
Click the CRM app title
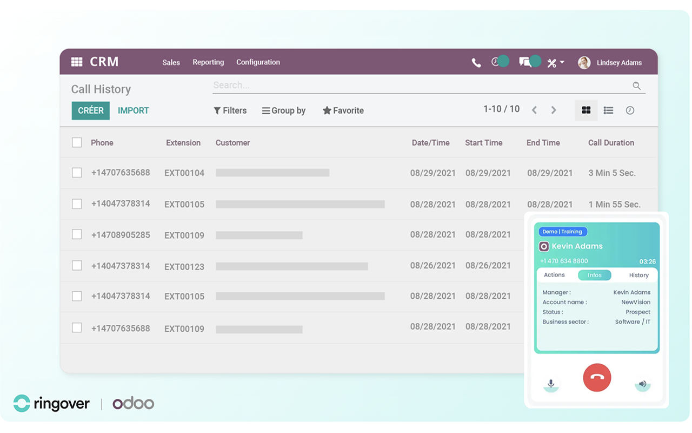(x=104, y=62)
